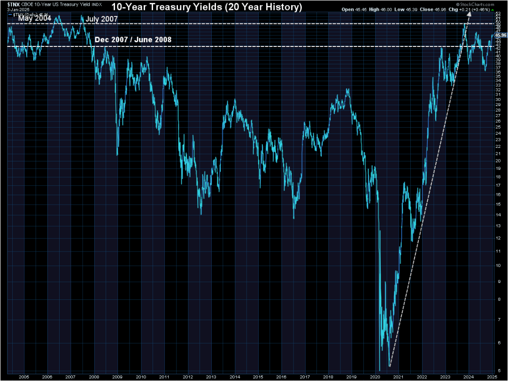This screenshot has height=381, width=508.
Task: Click the y-axis value 18
Action: [498, 177]
